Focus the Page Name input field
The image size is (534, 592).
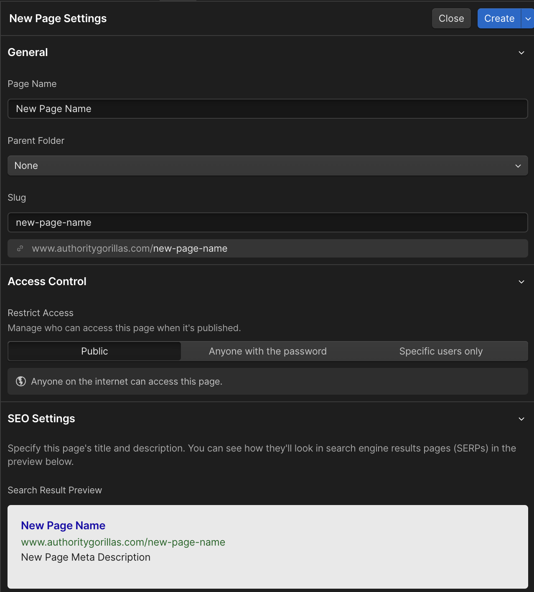[x=268, y=109]
